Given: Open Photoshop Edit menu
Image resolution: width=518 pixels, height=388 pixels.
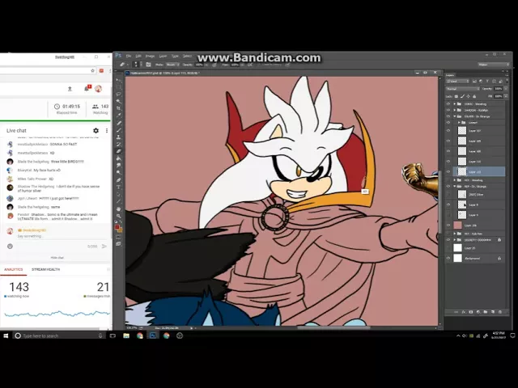Looking at the screenshot, I should (138, 56).
